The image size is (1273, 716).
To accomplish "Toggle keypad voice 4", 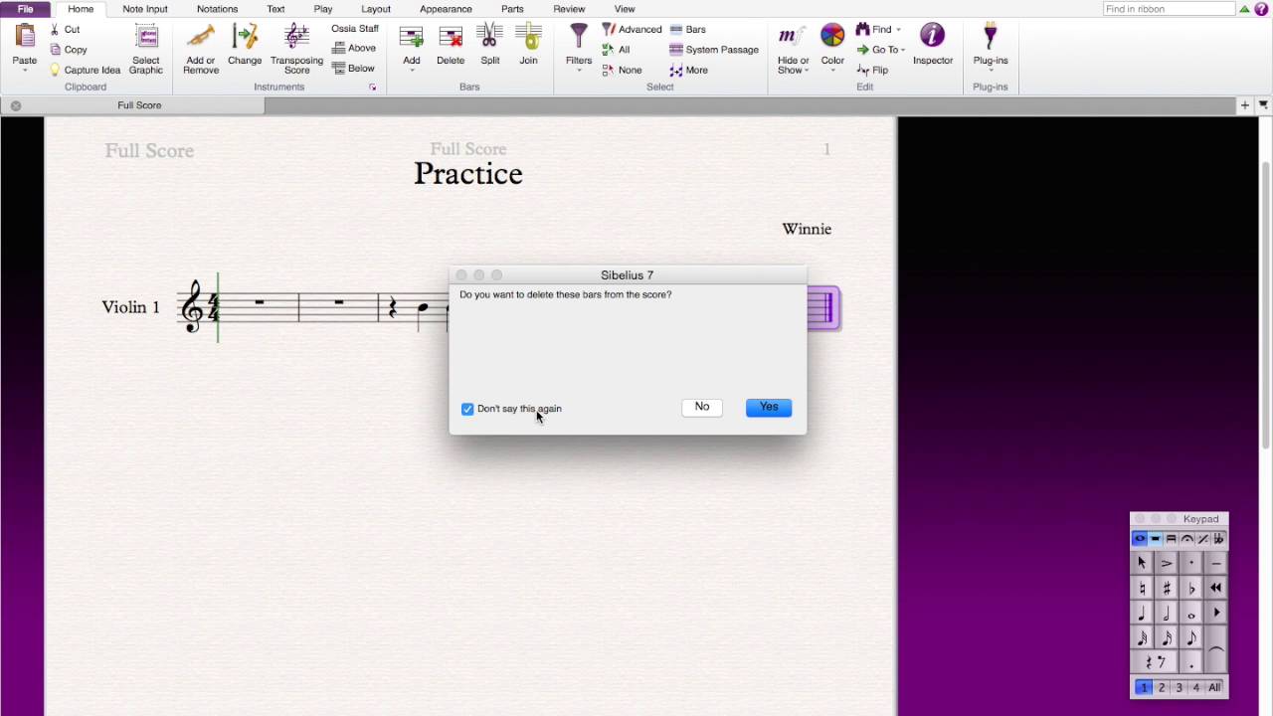I will click(1196, 687).
